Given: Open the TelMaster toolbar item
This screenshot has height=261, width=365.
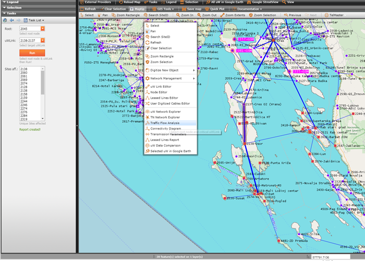Looking at the screenshot, I should coord(334,15).
